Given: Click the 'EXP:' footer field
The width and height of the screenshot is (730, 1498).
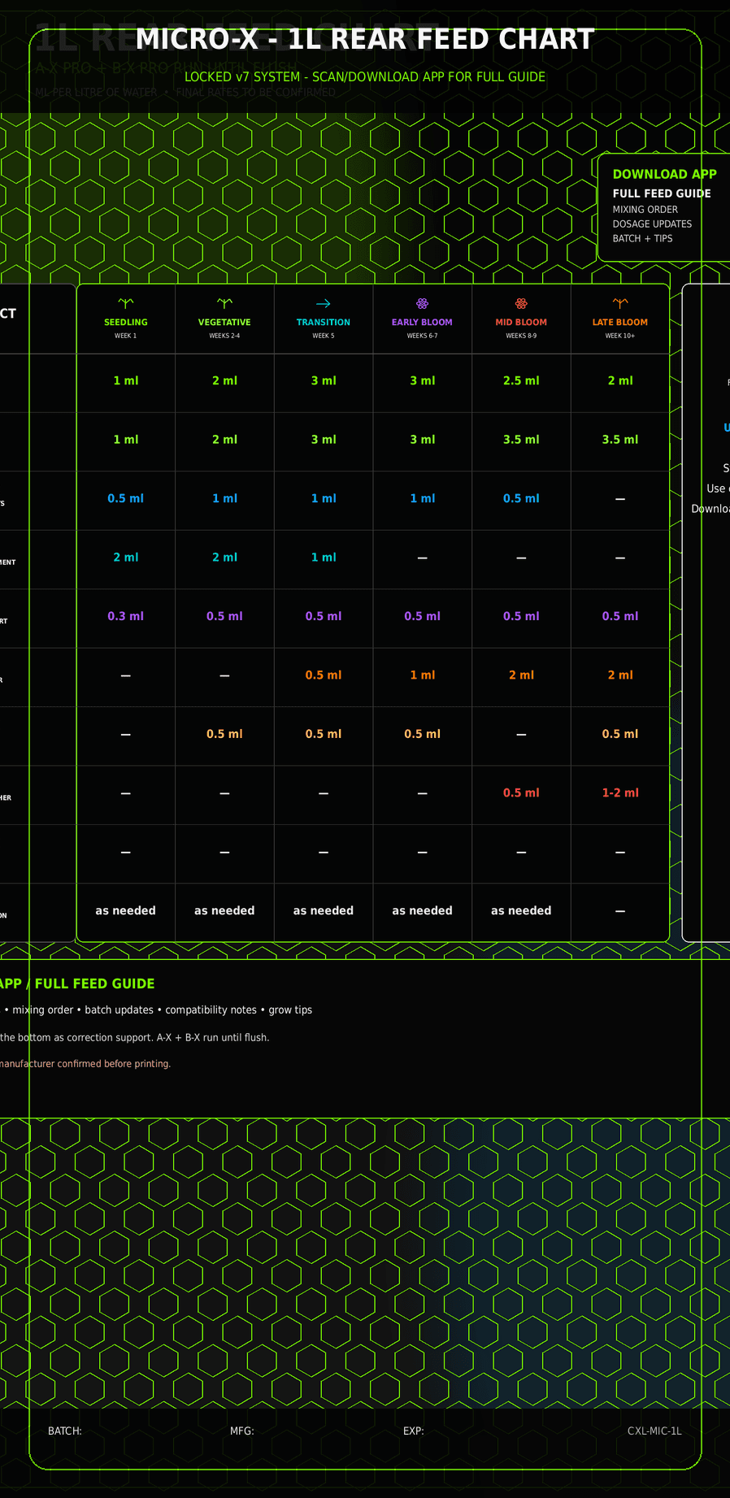Looking at the screenshot, I should (x=414, y=1431).
